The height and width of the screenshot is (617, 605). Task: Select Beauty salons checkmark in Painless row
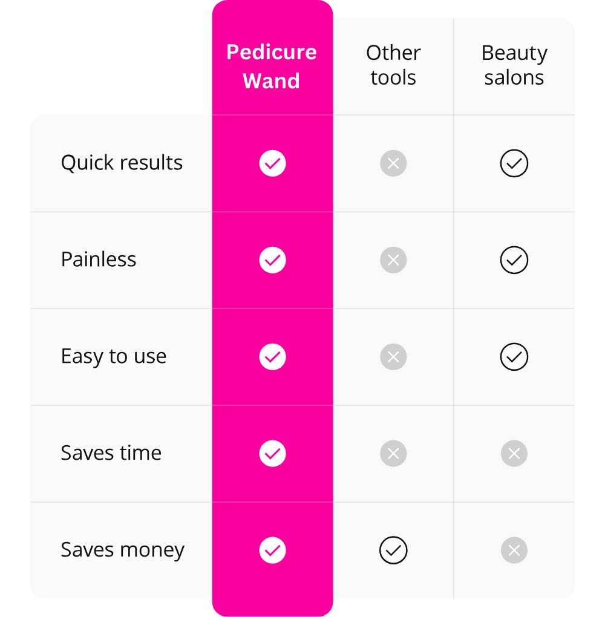point(514,260)
